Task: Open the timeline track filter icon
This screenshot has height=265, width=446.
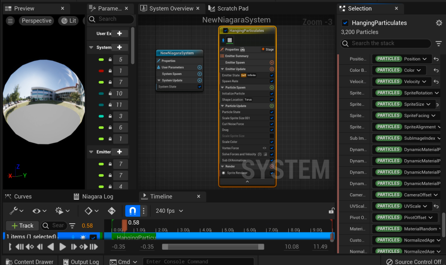Action: 72,225
